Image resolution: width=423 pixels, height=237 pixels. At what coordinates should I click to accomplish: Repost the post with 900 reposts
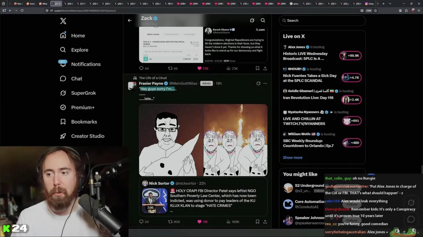pyautogui.click(x=174, y=222)
